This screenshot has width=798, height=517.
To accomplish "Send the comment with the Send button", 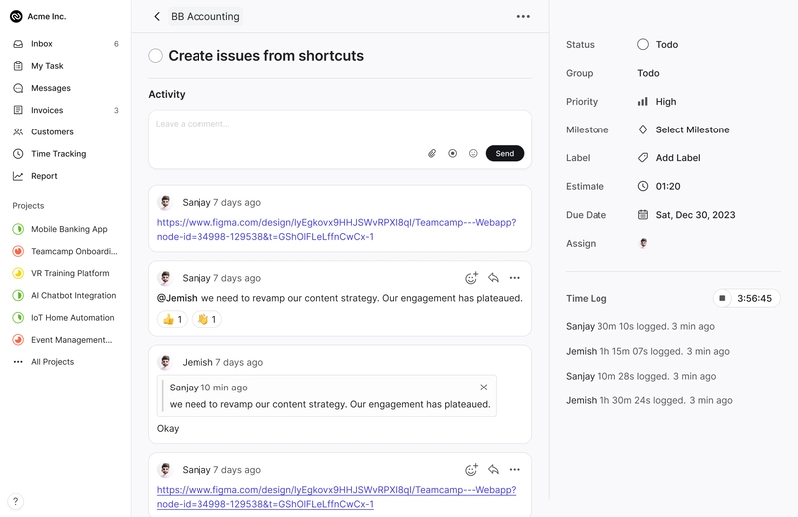I will click(505, 153).
